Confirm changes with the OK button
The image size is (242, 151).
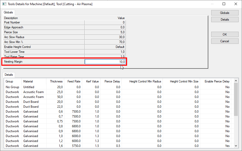[224, 34]
